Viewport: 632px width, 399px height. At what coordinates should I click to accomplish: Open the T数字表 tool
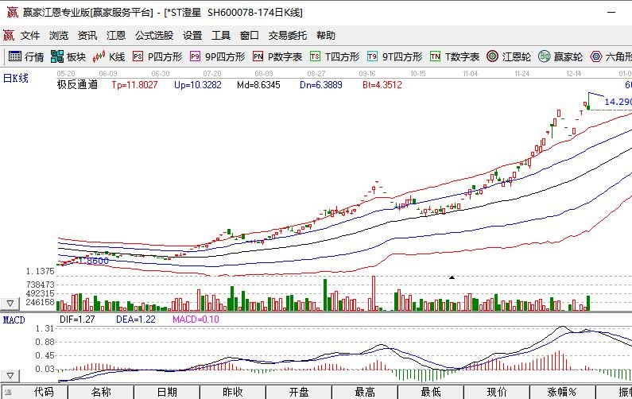[x=455, y=56]
